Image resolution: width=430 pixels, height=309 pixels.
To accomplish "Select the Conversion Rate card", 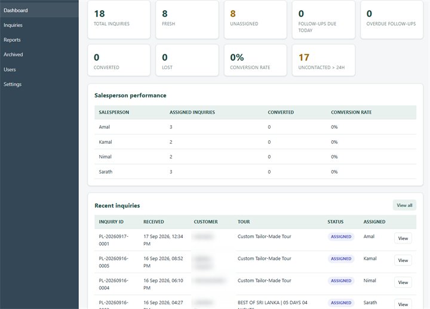I will point(256,60).
